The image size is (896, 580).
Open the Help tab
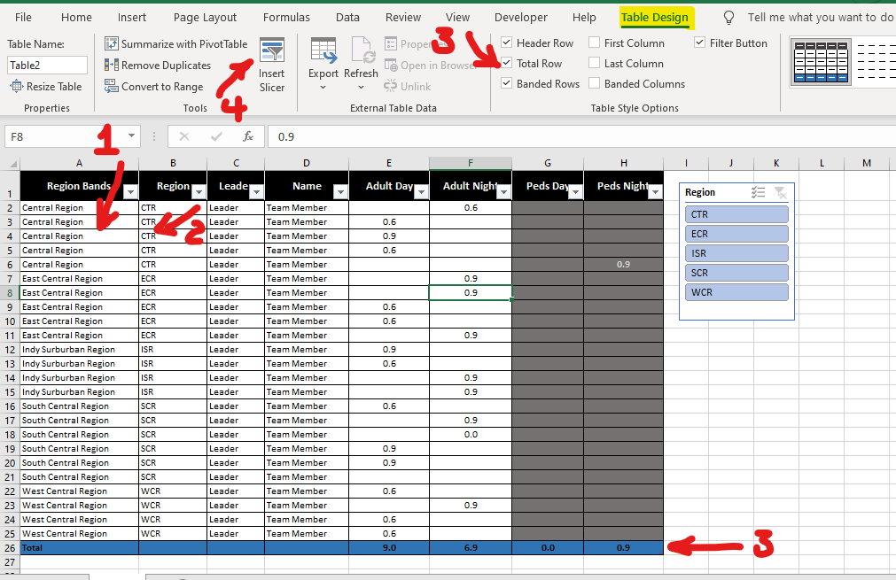pos(584,17)
